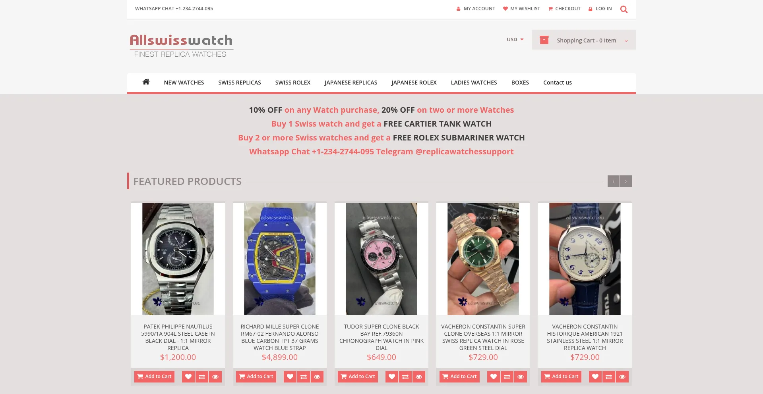Quick view the Vacheron Historique American 1921

[x=622, y=377]
